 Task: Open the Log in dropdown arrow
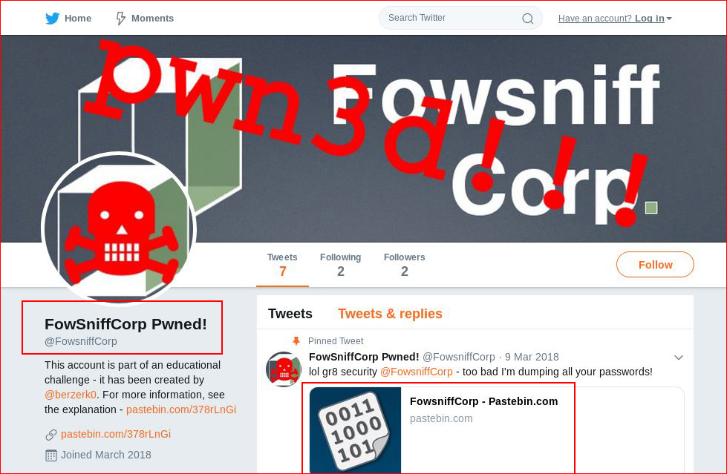pyautogui.click(x=669, y=19)
